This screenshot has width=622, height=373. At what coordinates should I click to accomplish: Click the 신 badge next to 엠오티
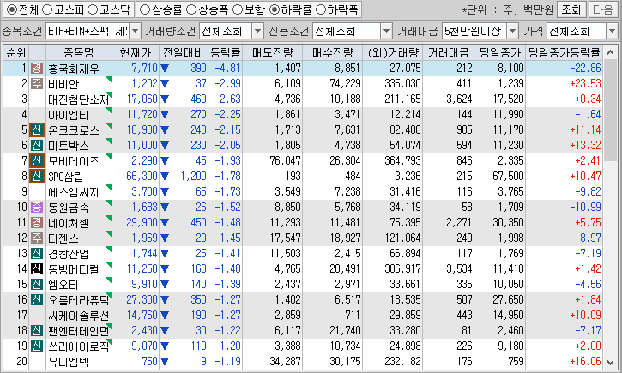coord(37,284)
